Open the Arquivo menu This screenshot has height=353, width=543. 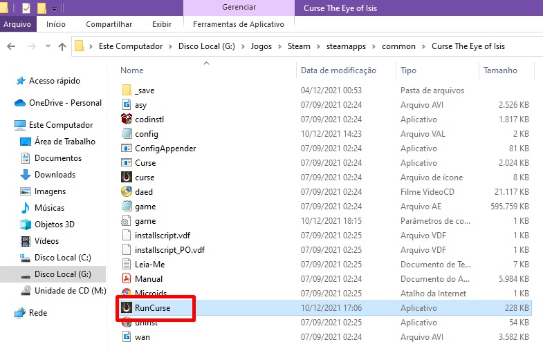(x=17, y=24)
